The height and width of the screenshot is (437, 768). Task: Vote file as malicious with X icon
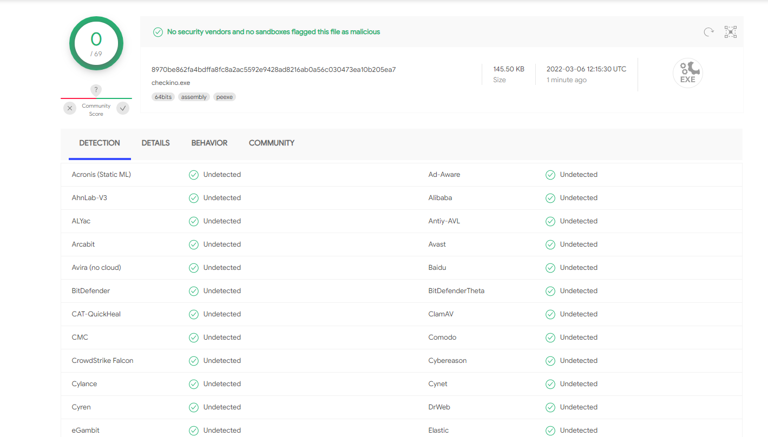coord(70,108)
